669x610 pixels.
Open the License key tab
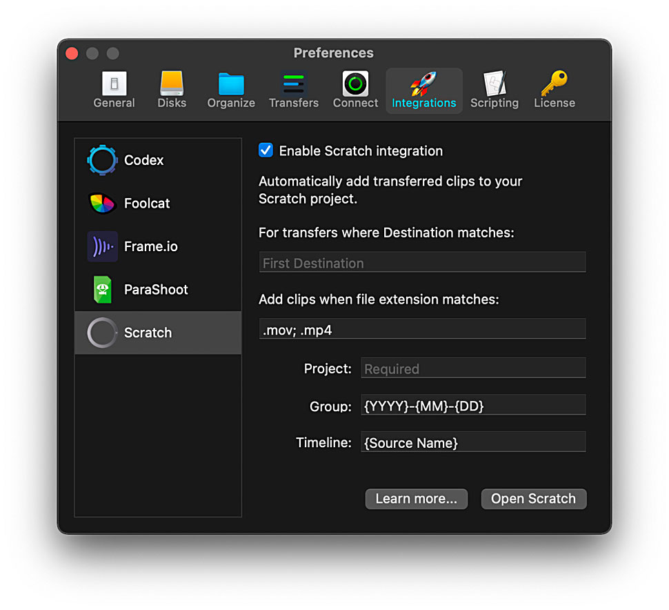555,90
